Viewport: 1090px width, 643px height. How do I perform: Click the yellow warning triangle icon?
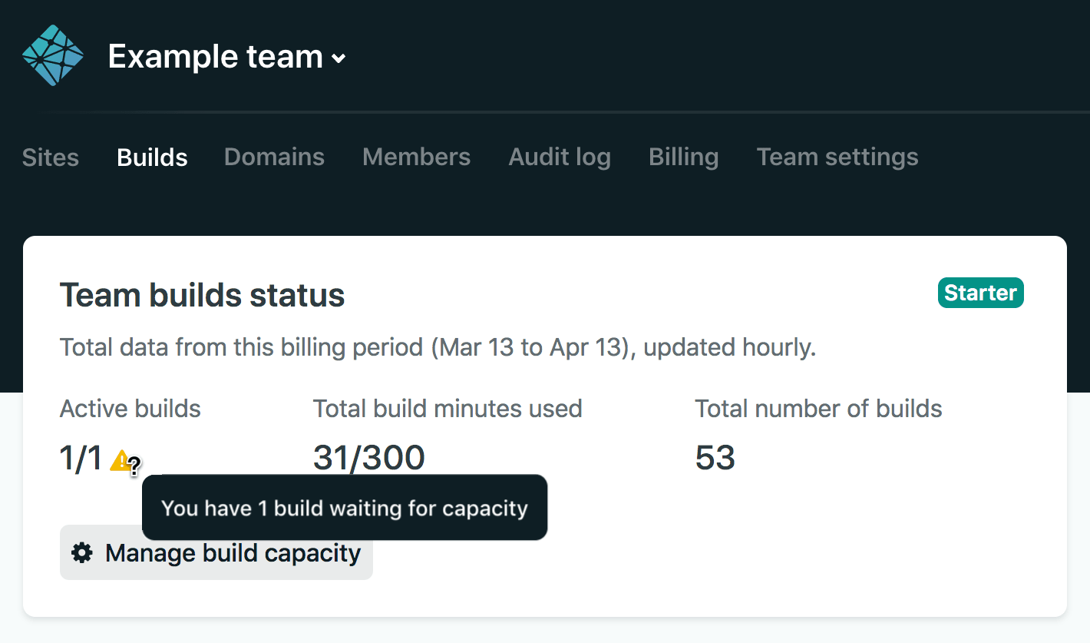tap(120, 461)
